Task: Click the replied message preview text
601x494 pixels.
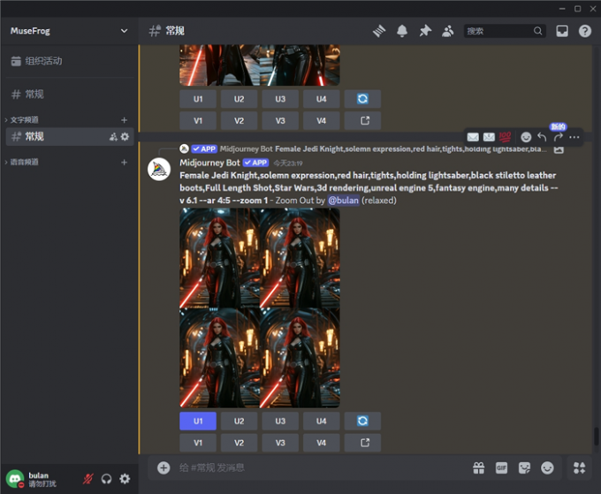Action: click(411, 148)
